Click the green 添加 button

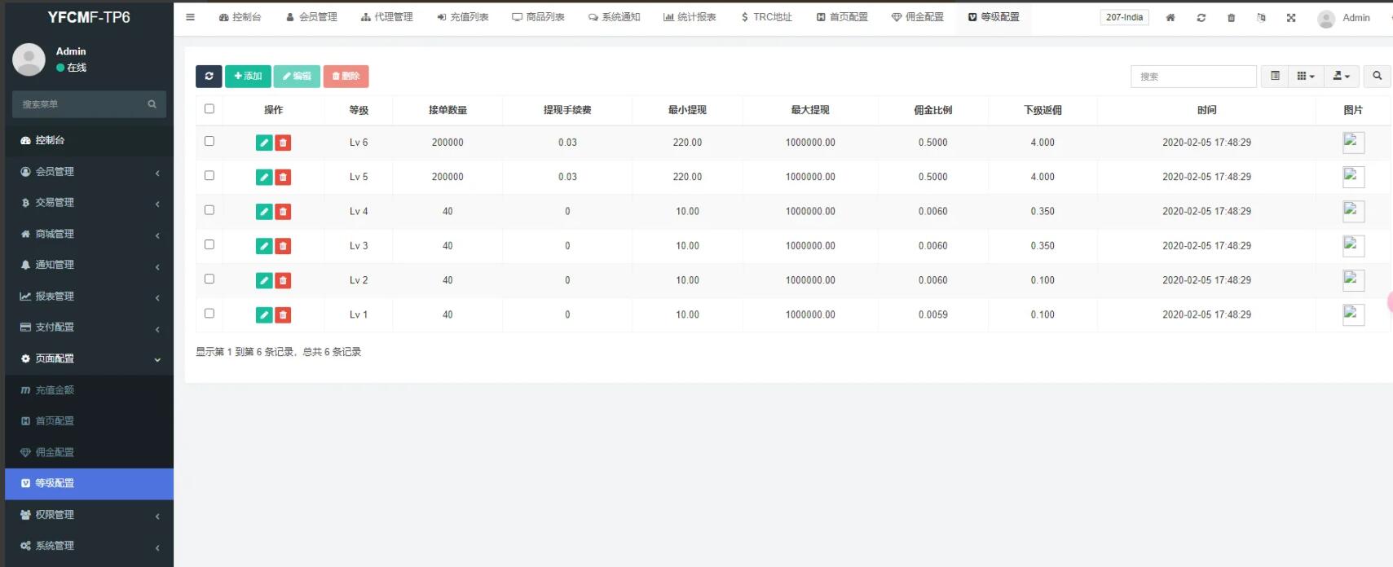248,77
